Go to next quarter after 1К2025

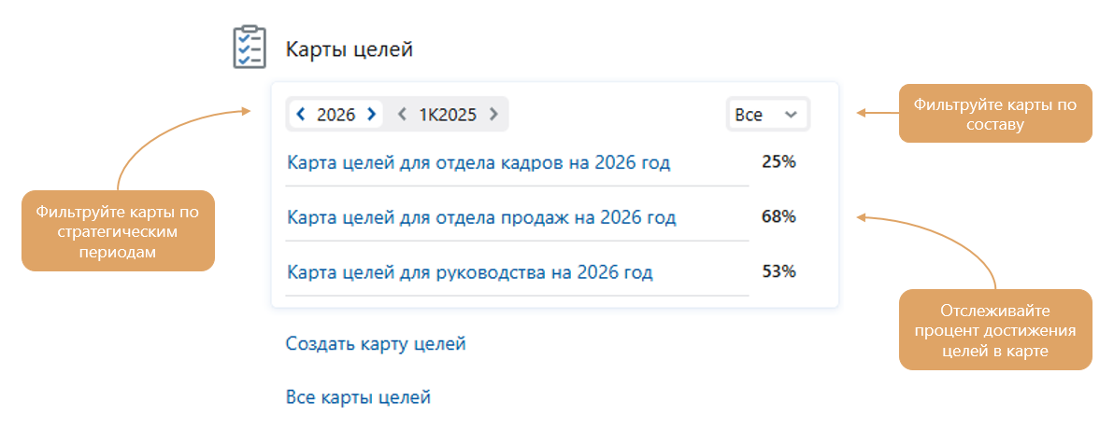tap(493, 114)
